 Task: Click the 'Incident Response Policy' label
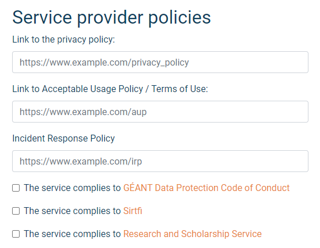tap(63, 139)
